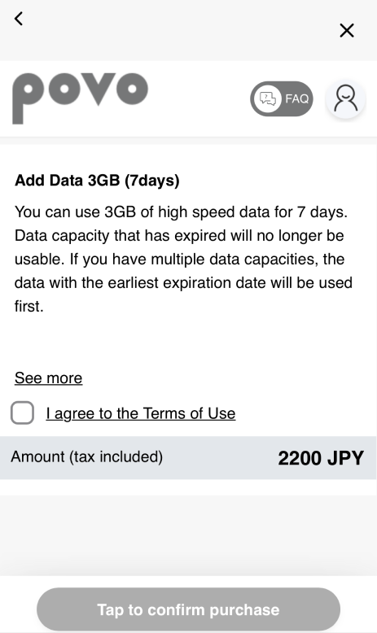
Task: Click the high speed data description paragraph
Action: (x=183, y=259)
